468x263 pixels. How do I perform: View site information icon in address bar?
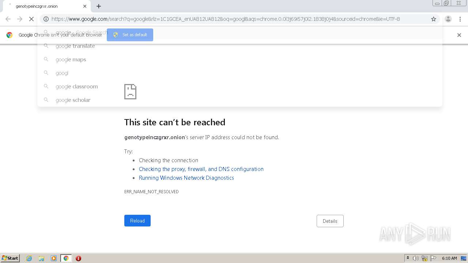point(46,19)
